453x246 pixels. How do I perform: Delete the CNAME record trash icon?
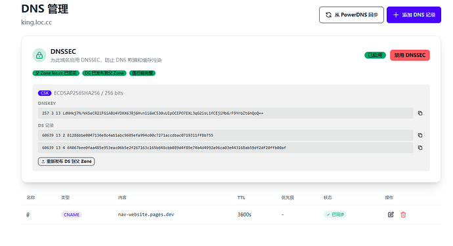[403, 215]
